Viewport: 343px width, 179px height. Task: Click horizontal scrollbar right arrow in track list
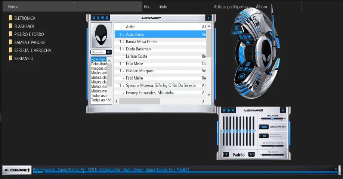click(203, 101)
